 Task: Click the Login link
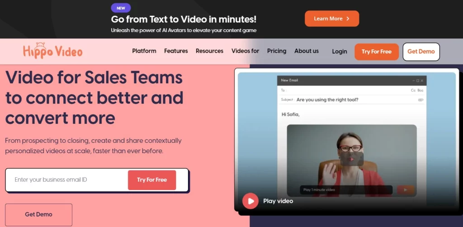(340, 52)
